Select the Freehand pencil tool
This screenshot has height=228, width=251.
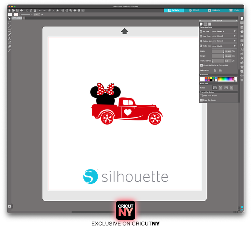[9, 34]
